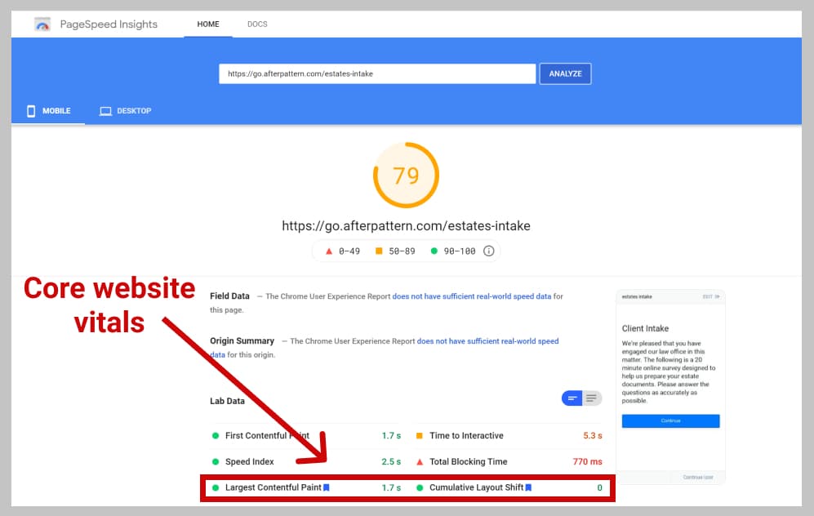Click the 79 performance score gauge
The height and width of the screenshot is (516, 814).
click(406, 176)
